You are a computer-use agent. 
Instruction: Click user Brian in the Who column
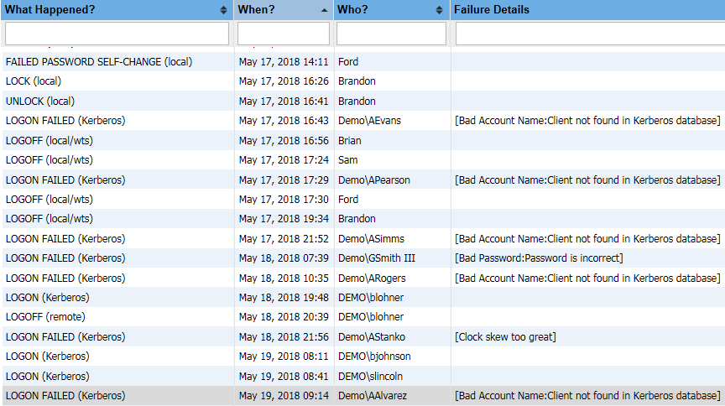350,141
